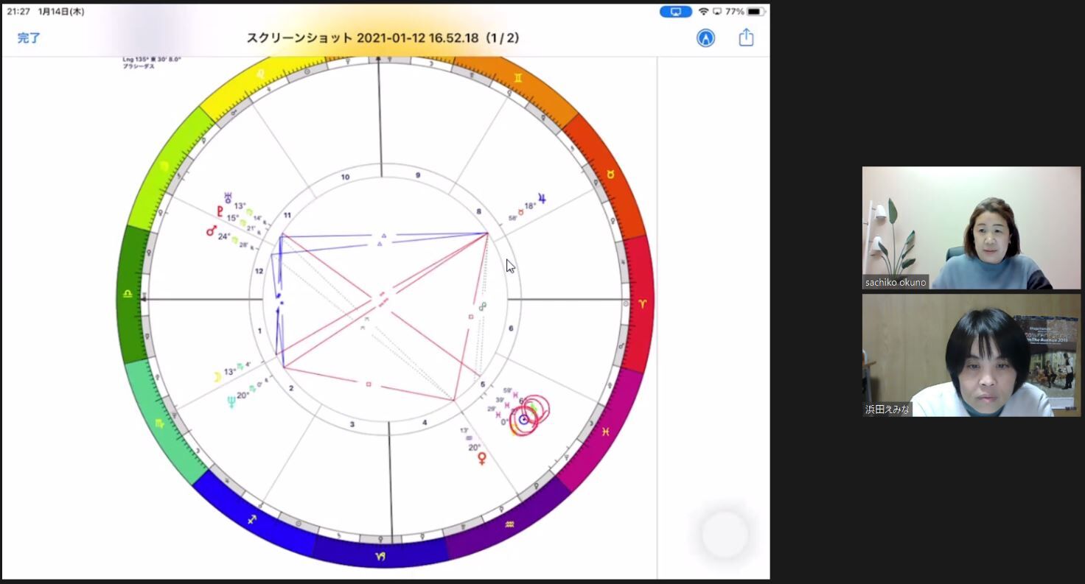This screenshot has width=1085, height=584.
Task: Click house number 8 in the chart
Action: (478, 212)
